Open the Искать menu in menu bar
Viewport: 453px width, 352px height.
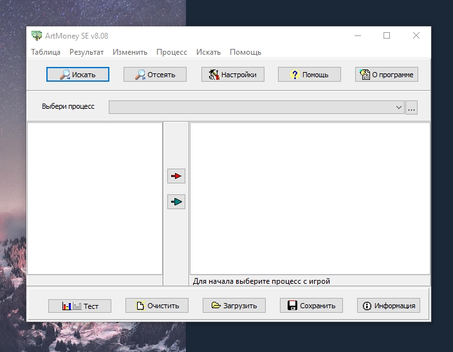(208, 52)
